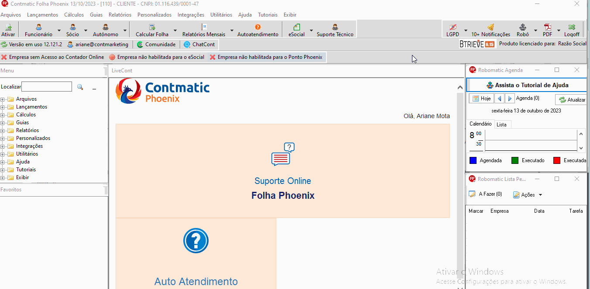Click the PDF toolbar icon
Screen dimensions: 590x289
[547, 27]
